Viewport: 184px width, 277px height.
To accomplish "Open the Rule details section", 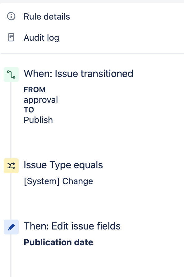I will pos(47,16).
